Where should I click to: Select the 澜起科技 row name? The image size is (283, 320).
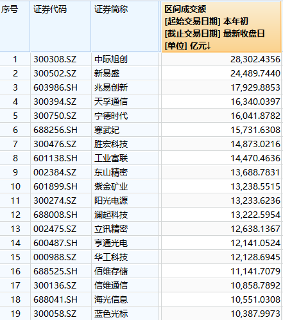(111, 215)
